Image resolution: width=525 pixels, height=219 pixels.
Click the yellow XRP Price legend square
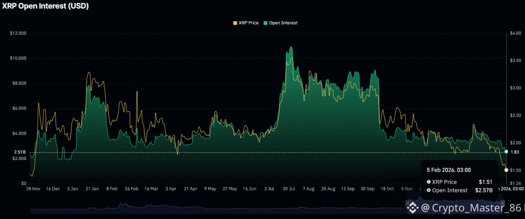(x=235, y=23)
